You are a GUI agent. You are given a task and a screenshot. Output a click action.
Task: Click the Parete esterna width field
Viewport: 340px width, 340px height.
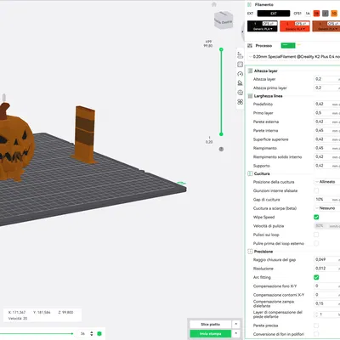click(327, 122)
